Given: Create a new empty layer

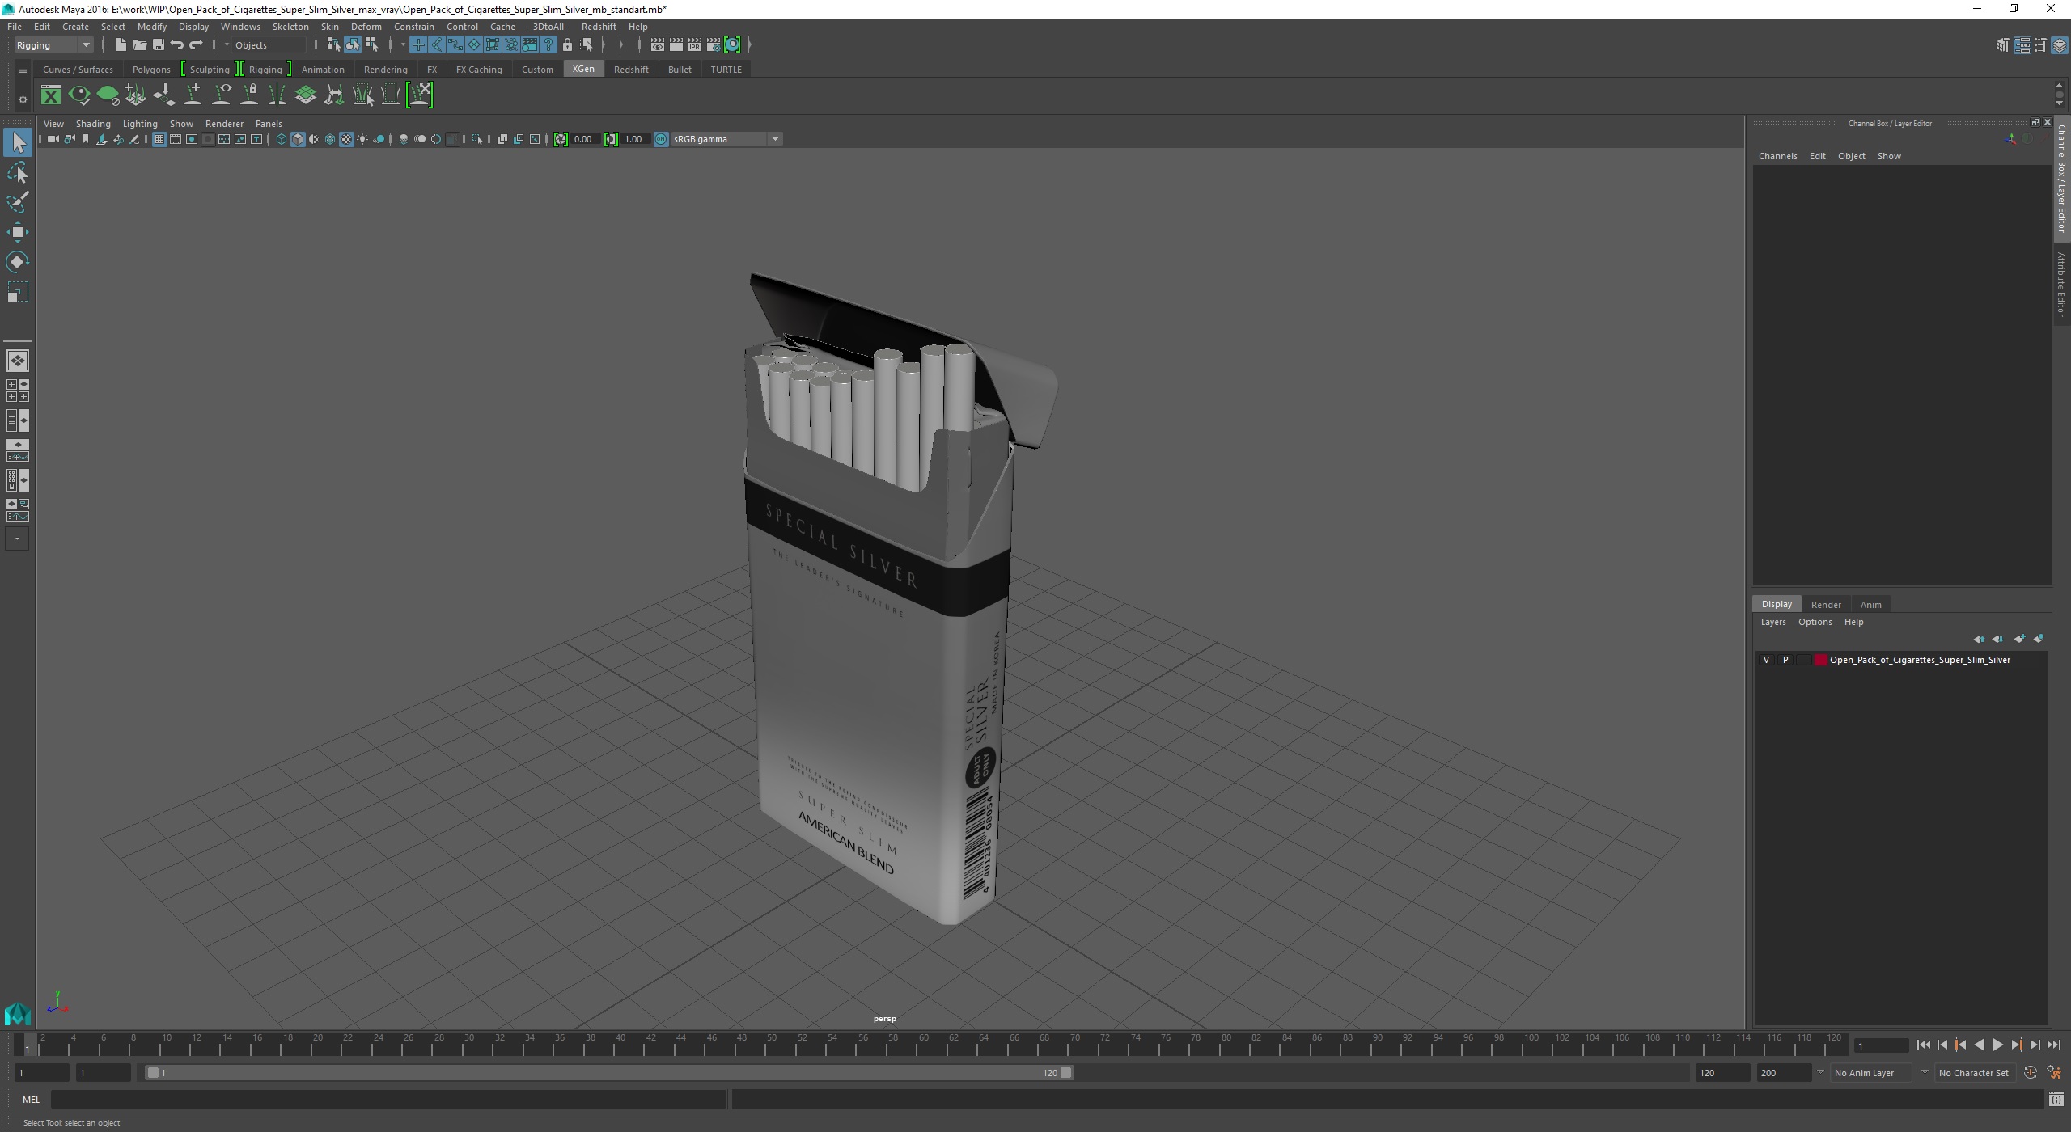Looking at the screenshot, I should click(2019, 639).
